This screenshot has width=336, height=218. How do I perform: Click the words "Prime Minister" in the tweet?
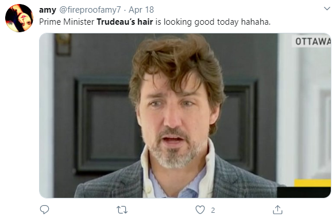click(67, 22)
